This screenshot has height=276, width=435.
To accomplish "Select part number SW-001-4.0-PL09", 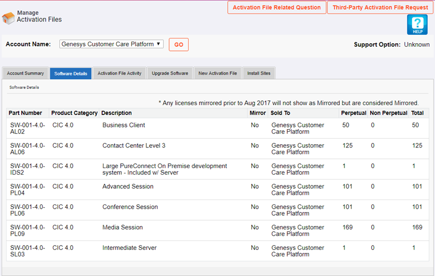I will tap(28, 230).
